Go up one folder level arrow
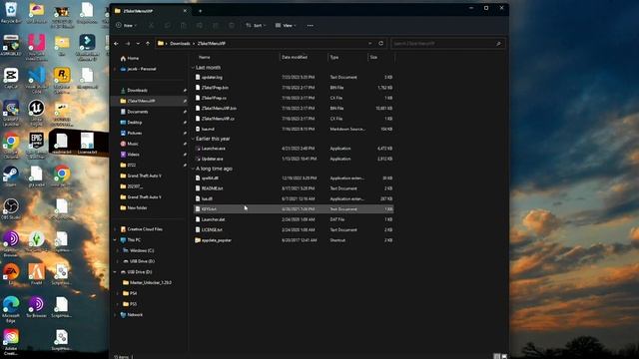The height and width of the screenshot is (359, 639). (148, 43)
